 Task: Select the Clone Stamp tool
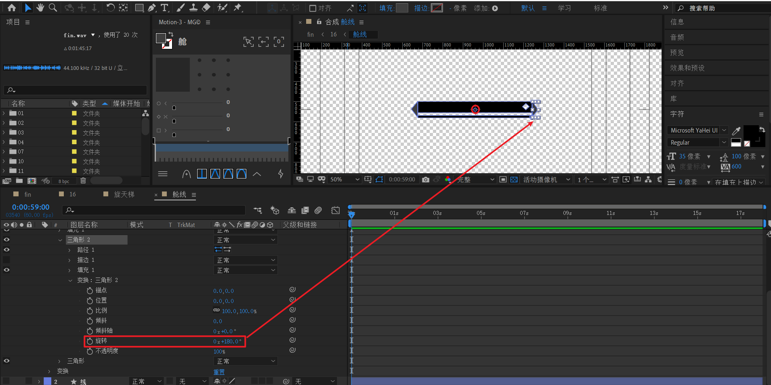tap(193, 8)
